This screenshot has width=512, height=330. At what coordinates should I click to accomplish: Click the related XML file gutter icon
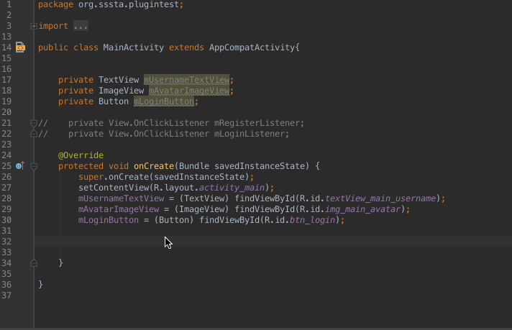[20, 47]
